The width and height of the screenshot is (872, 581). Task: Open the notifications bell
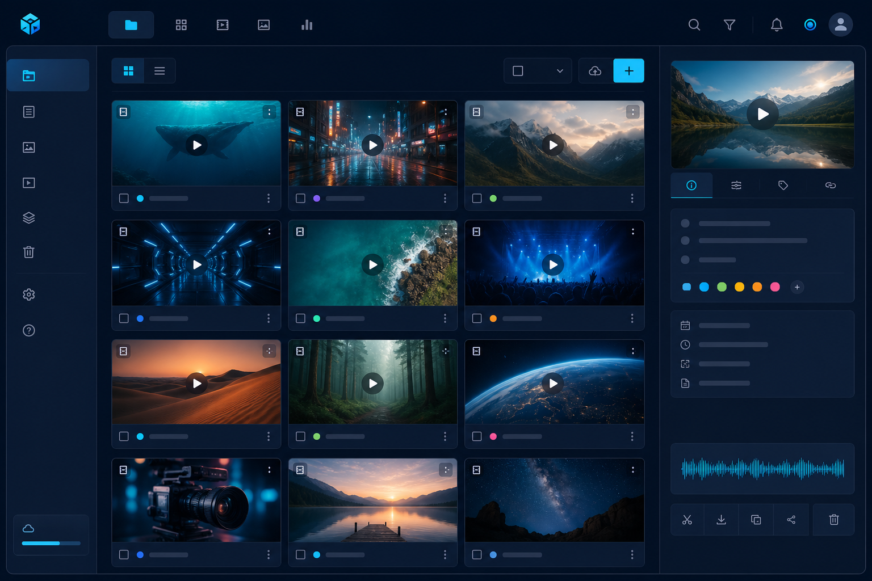click(x=777, y=25)
